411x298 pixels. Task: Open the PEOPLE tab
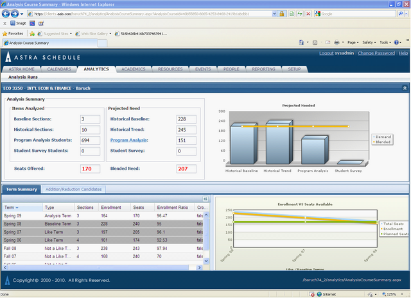pyautogui.click(x=231, y=69)
